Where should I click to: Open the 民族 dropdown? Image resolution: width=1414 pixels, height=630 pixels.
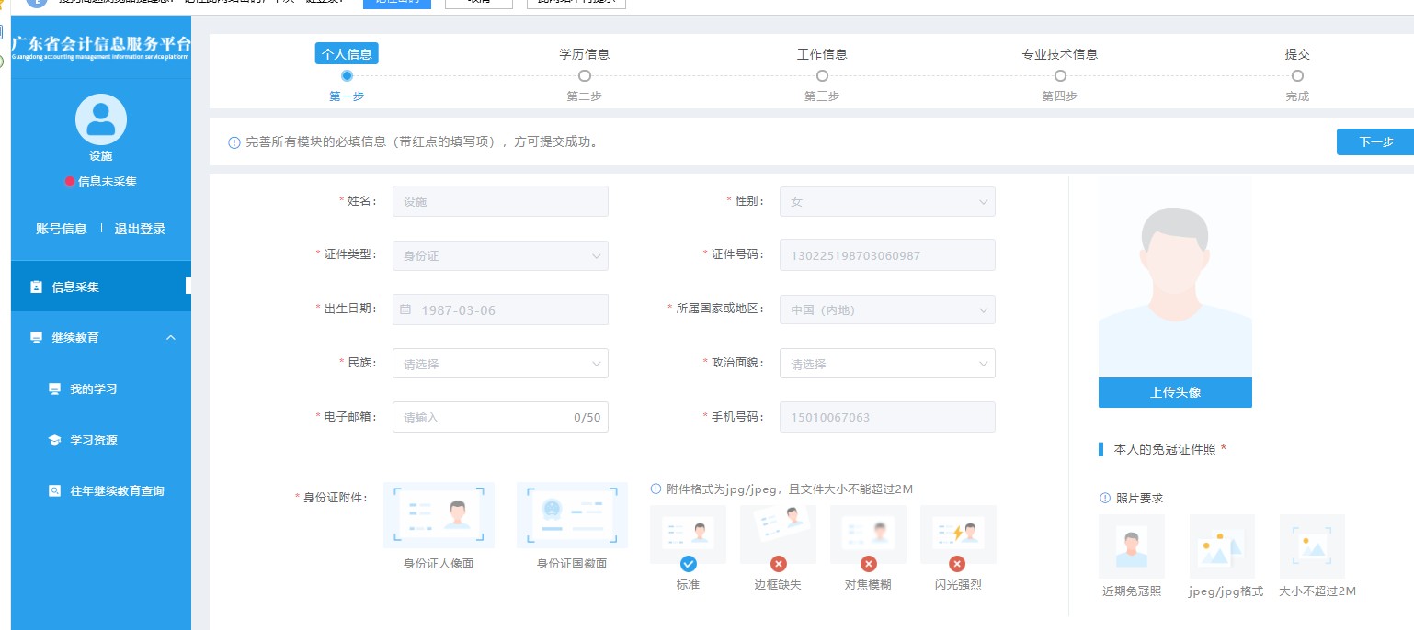500,363
